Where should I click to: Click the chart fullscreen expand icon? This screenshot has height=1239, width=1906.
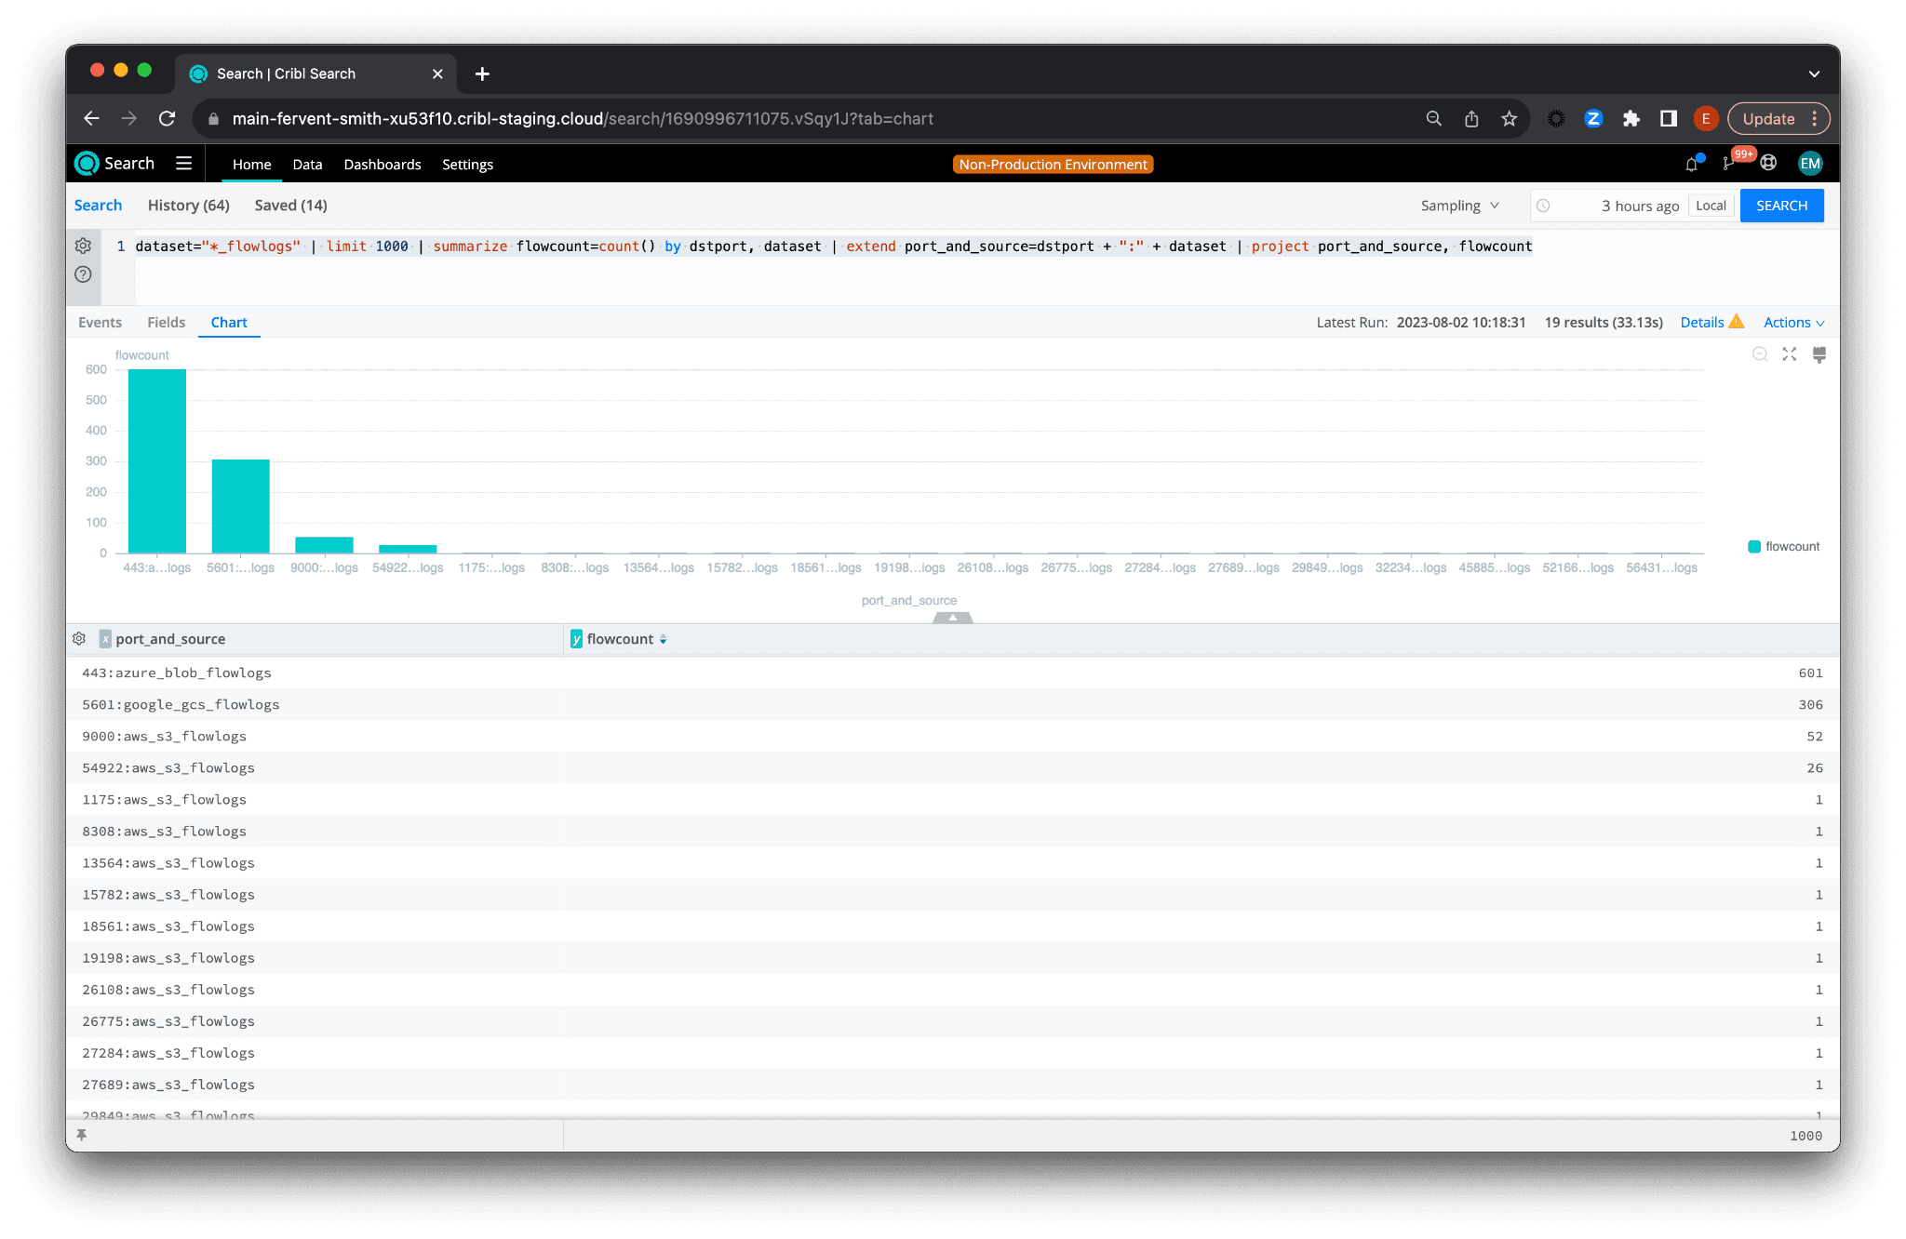1789,354
